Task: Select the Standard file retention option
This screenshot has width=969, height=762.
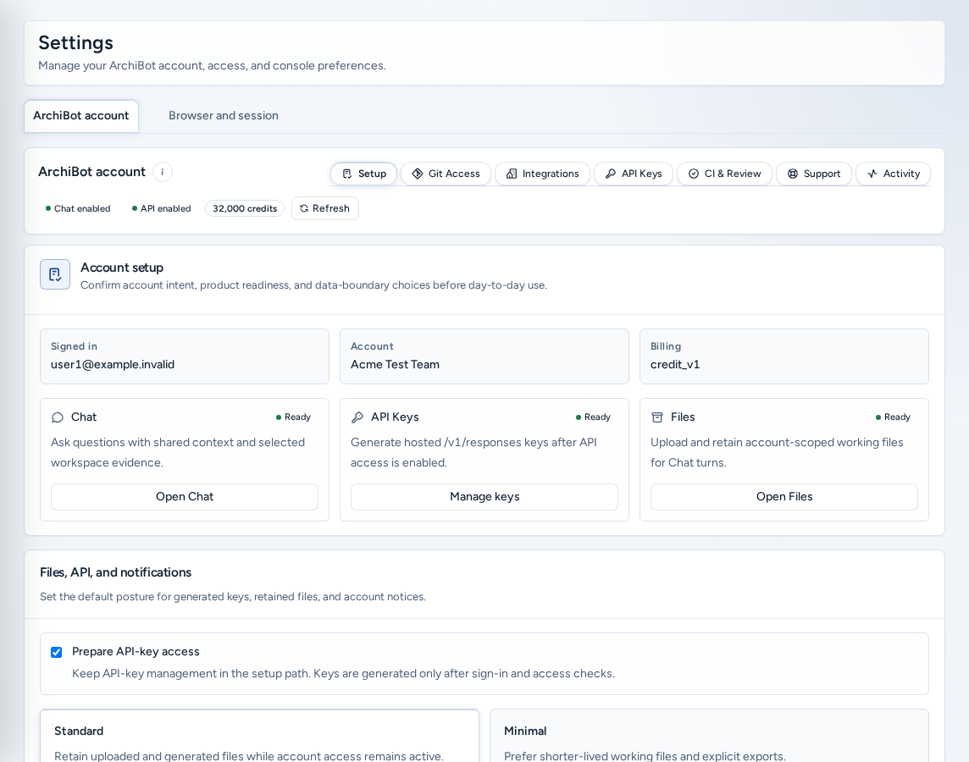Action: pyautogui.click(x=259, y=736)
